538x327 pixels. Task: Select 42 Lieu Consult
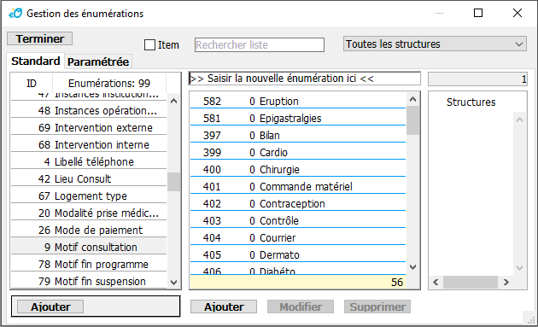tap(89, 178)
